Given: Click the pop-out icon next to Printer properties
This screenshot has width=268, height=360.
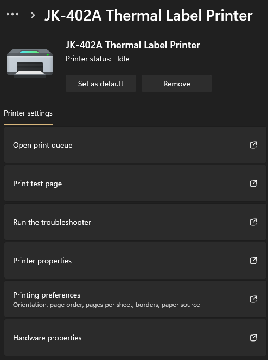Looking at the screenshot, I should click(x=253, y=261).
